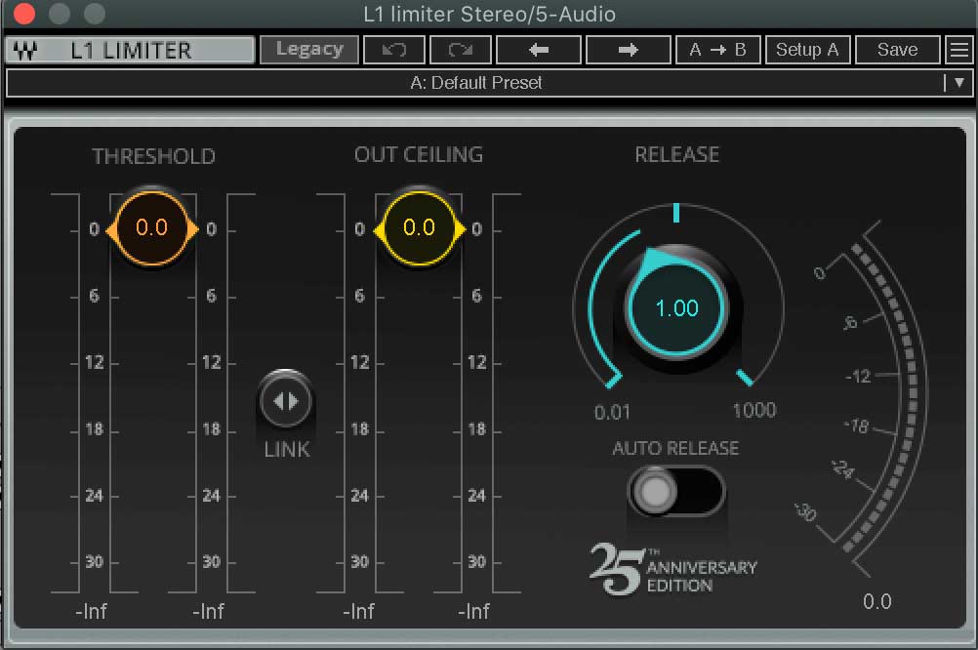Load the previous preset with left arrow
Viewport: 978px width, 650px height.
coord(538,49)
